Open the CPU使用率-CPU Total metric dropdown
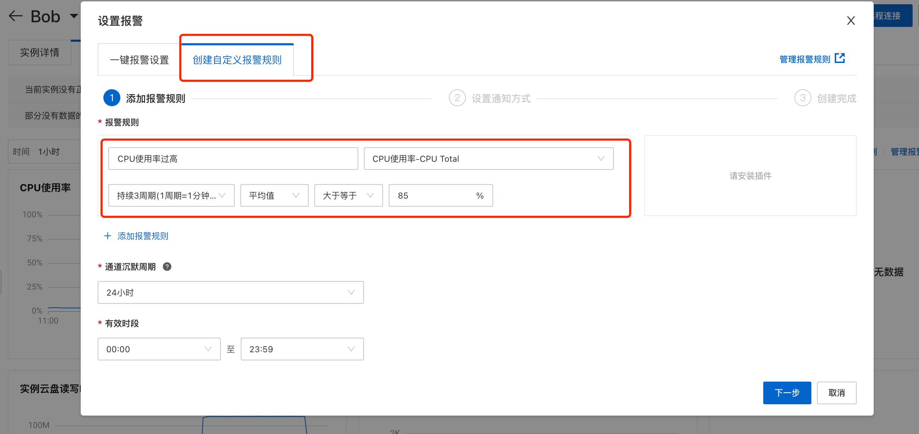This screenshot has height=434, width=919. pos(489,159)
